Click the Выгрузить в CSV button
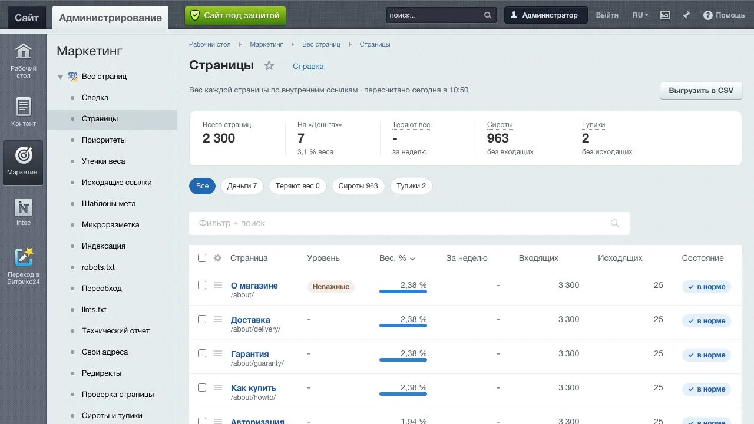The height and width of the screenshot is (424, 754). [701, 91]
